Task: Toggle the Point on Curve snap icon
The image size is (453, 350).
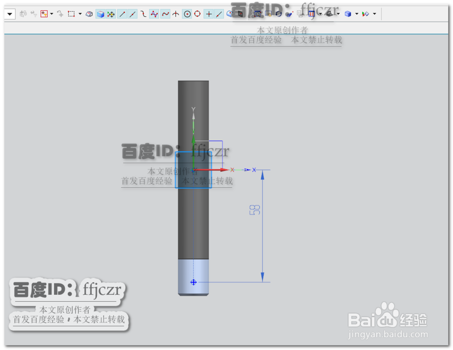Action: (x=219, y=14)
